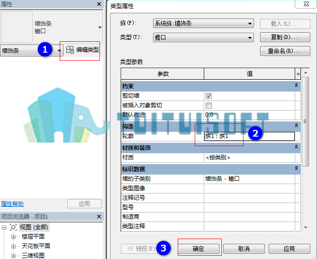Click the type preview thumbnail in 属性

click(17, 27)
